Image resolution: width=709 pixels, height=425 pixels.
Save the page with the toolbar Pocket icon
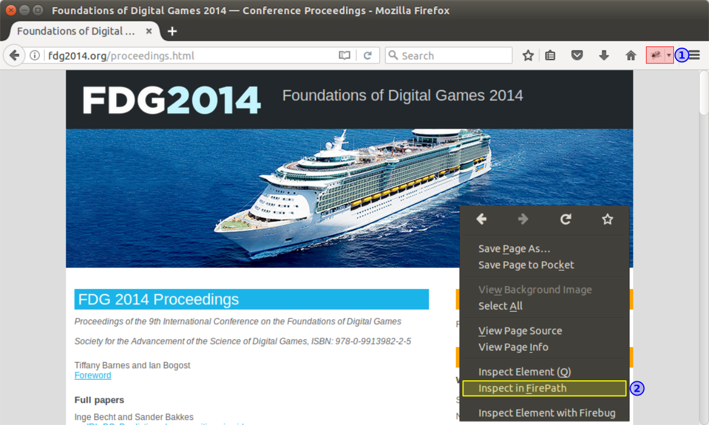(x=577, y=56)
